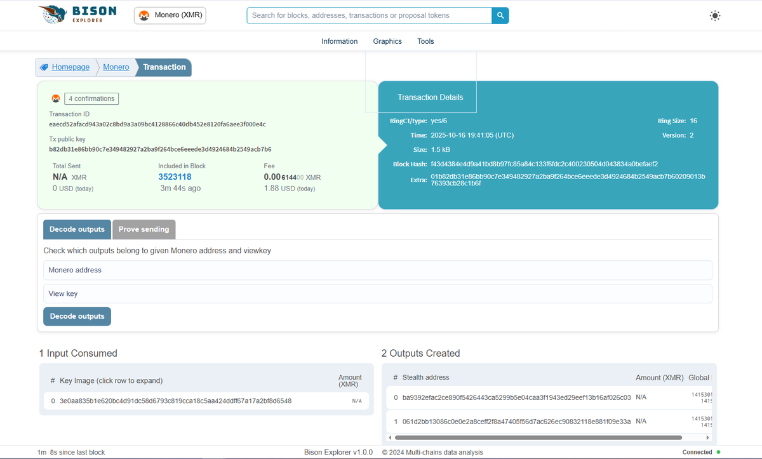The width and height of the screenshot is (762, 459).
Task: Click the Bison Explorer v1.0.0 footer text
Action: 338,452
